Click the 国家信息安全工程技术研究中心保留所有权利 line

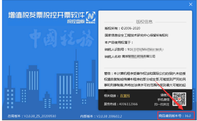pyautogui.click(x=136, y=35)
